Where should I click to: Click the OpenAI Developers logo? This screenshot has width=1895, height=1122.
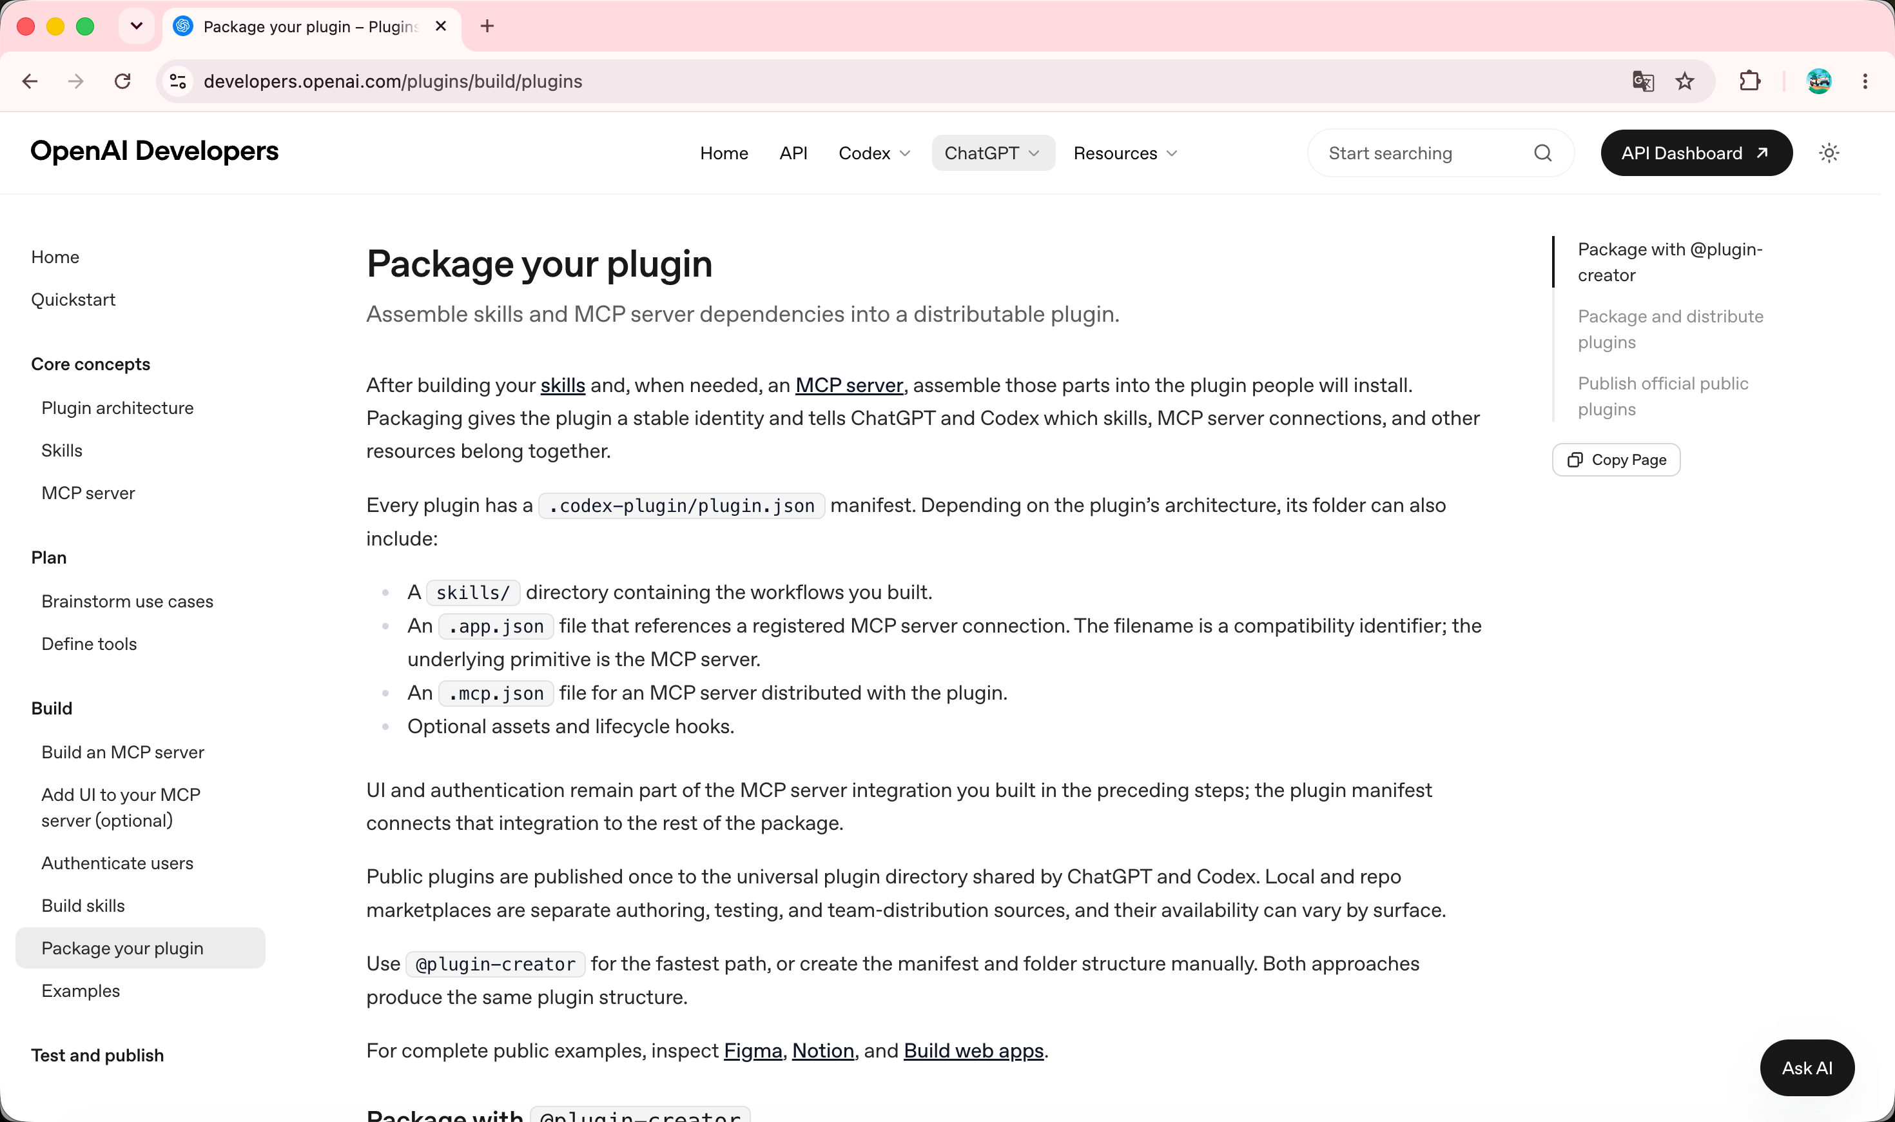[x=155, y=152]
